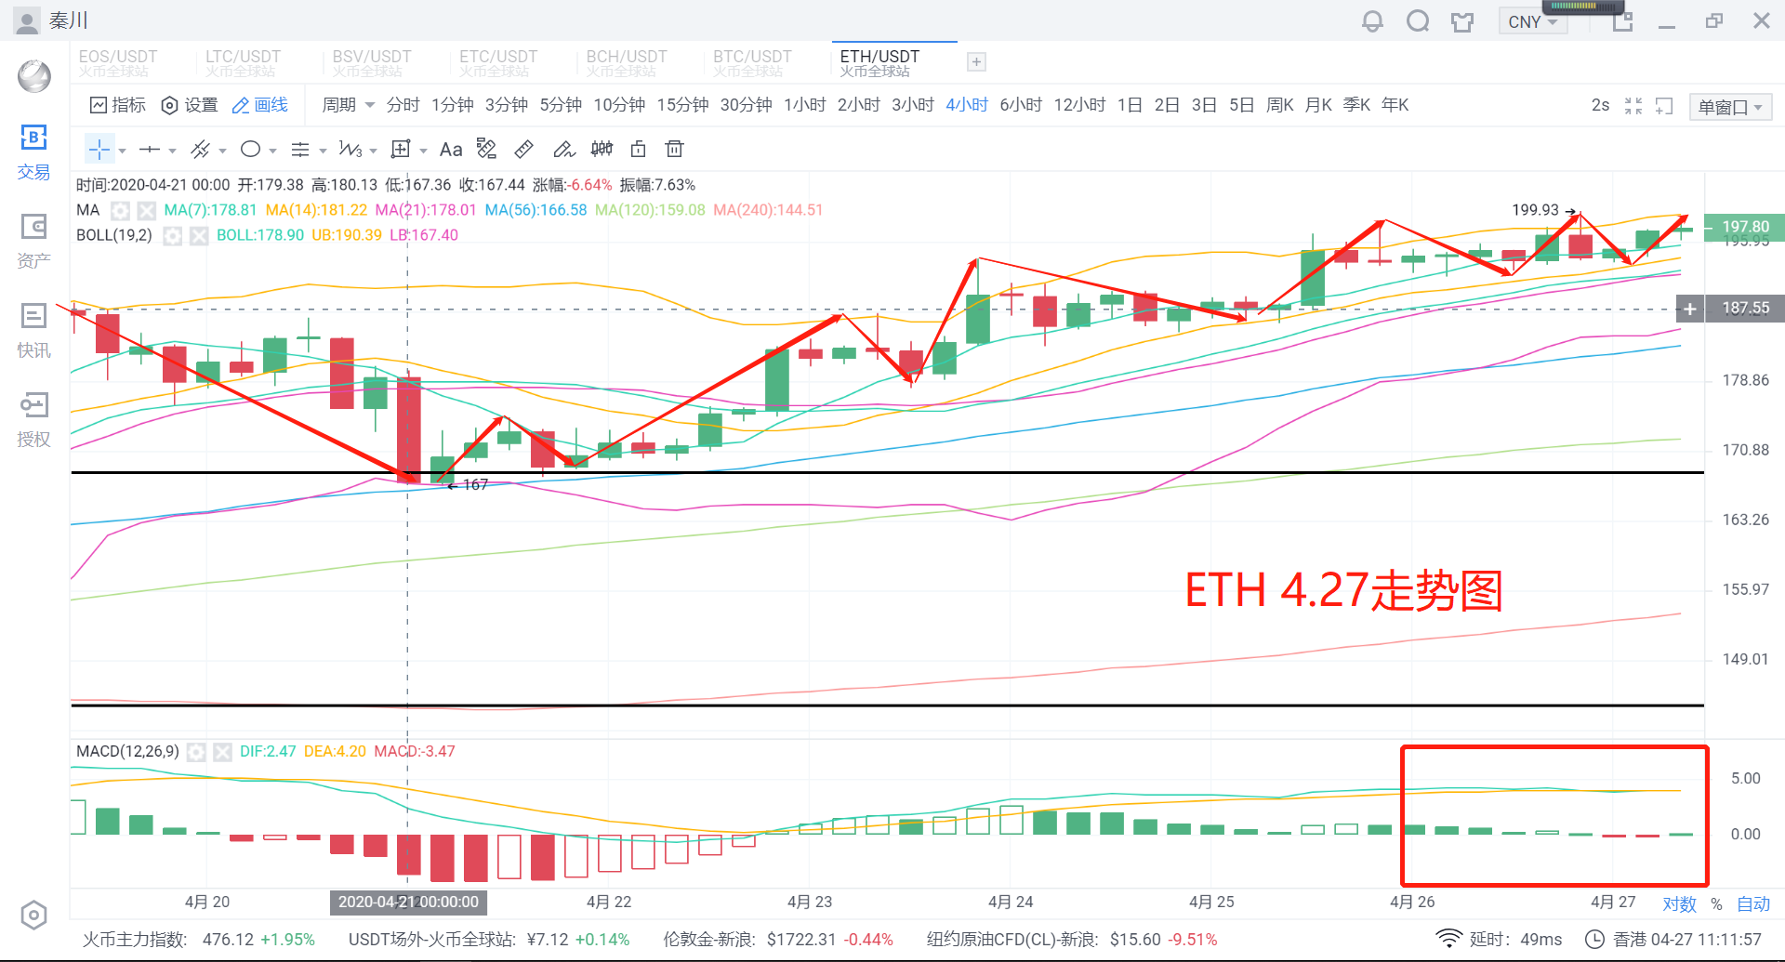
Task: Remove the BOLL indicator
Action: tap(198, 235)
